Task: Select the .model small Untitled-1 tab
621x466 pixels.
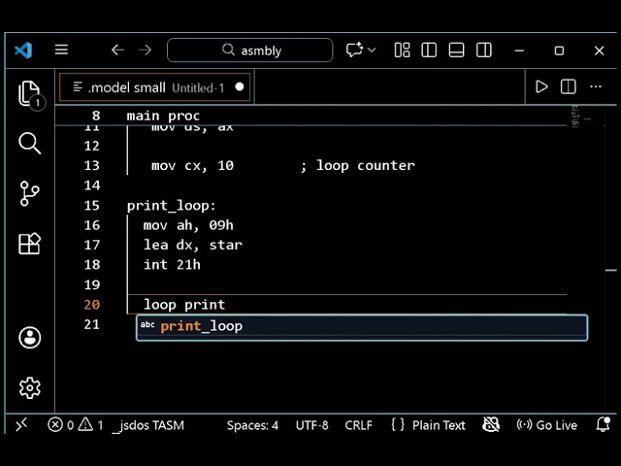Action: point(155,87)
